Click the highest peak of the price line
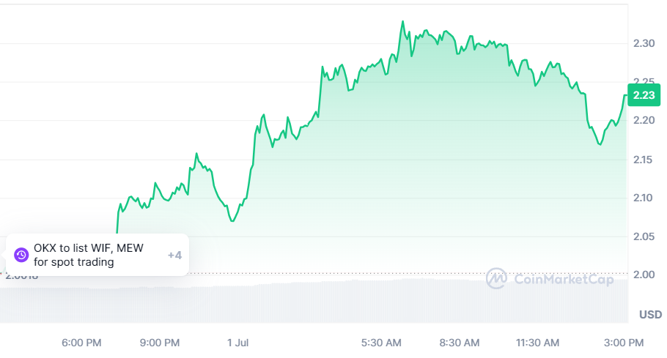The image size is (667, 358). tap(402, 22)
